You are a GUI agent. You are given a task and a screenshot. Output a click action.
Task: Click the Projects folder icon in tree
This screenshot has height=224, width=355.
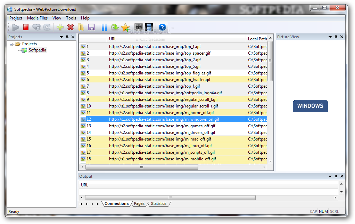pyautogui.click(x=18, y=44)
